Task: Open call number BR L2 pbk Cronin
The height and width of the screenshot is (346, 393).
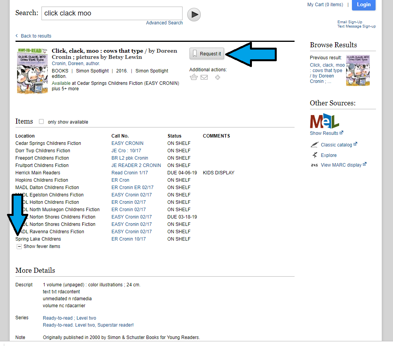Action: [129, 158]
